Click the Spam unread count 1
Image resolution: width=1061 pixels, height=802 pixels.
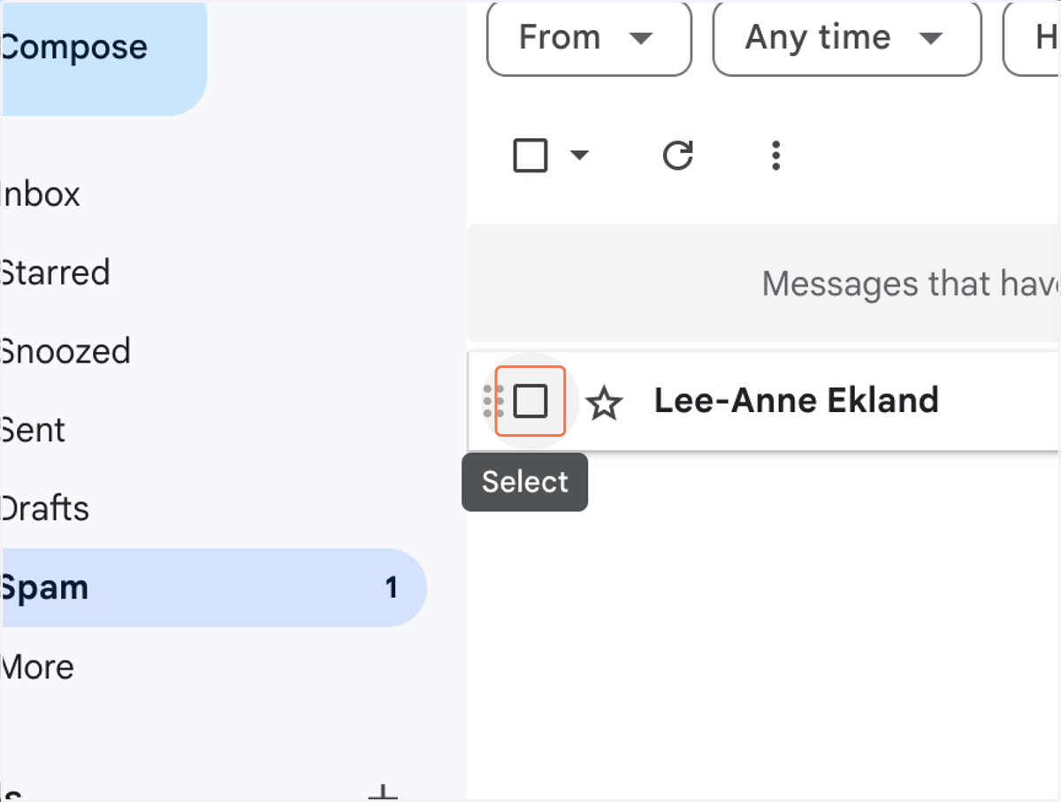(391, 588)
